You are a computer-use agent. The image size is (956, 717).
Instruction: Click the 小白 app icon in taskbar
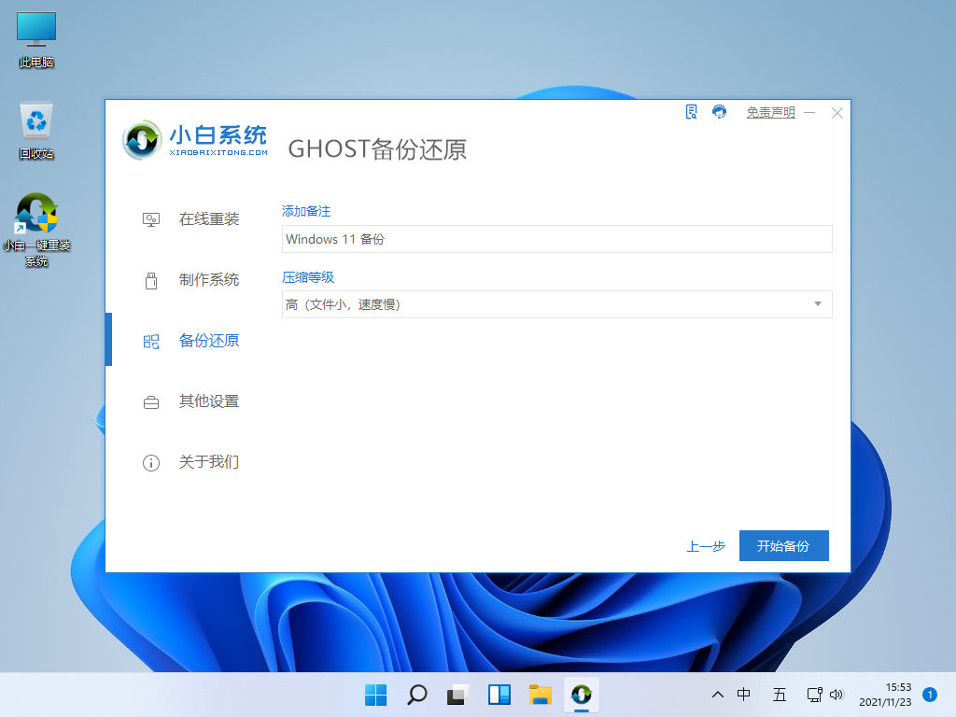pyautogui.click(x=581, y=695)
